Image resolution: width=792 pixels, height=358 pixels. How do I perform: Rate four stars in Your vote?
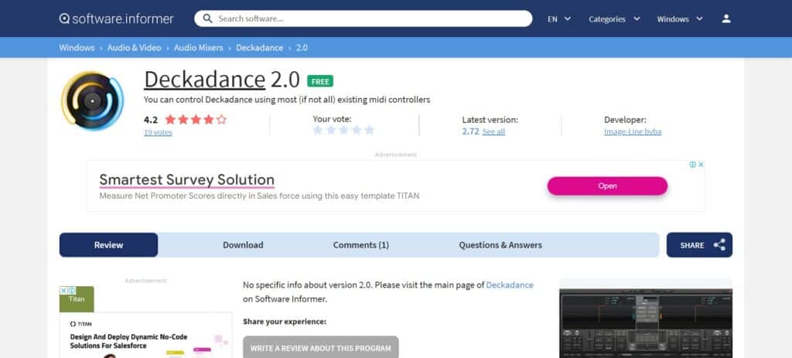357,130
